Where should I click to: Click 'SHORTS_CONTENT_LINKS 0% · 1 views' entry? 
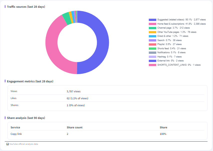pyautogui.click(x=179, y=65)
